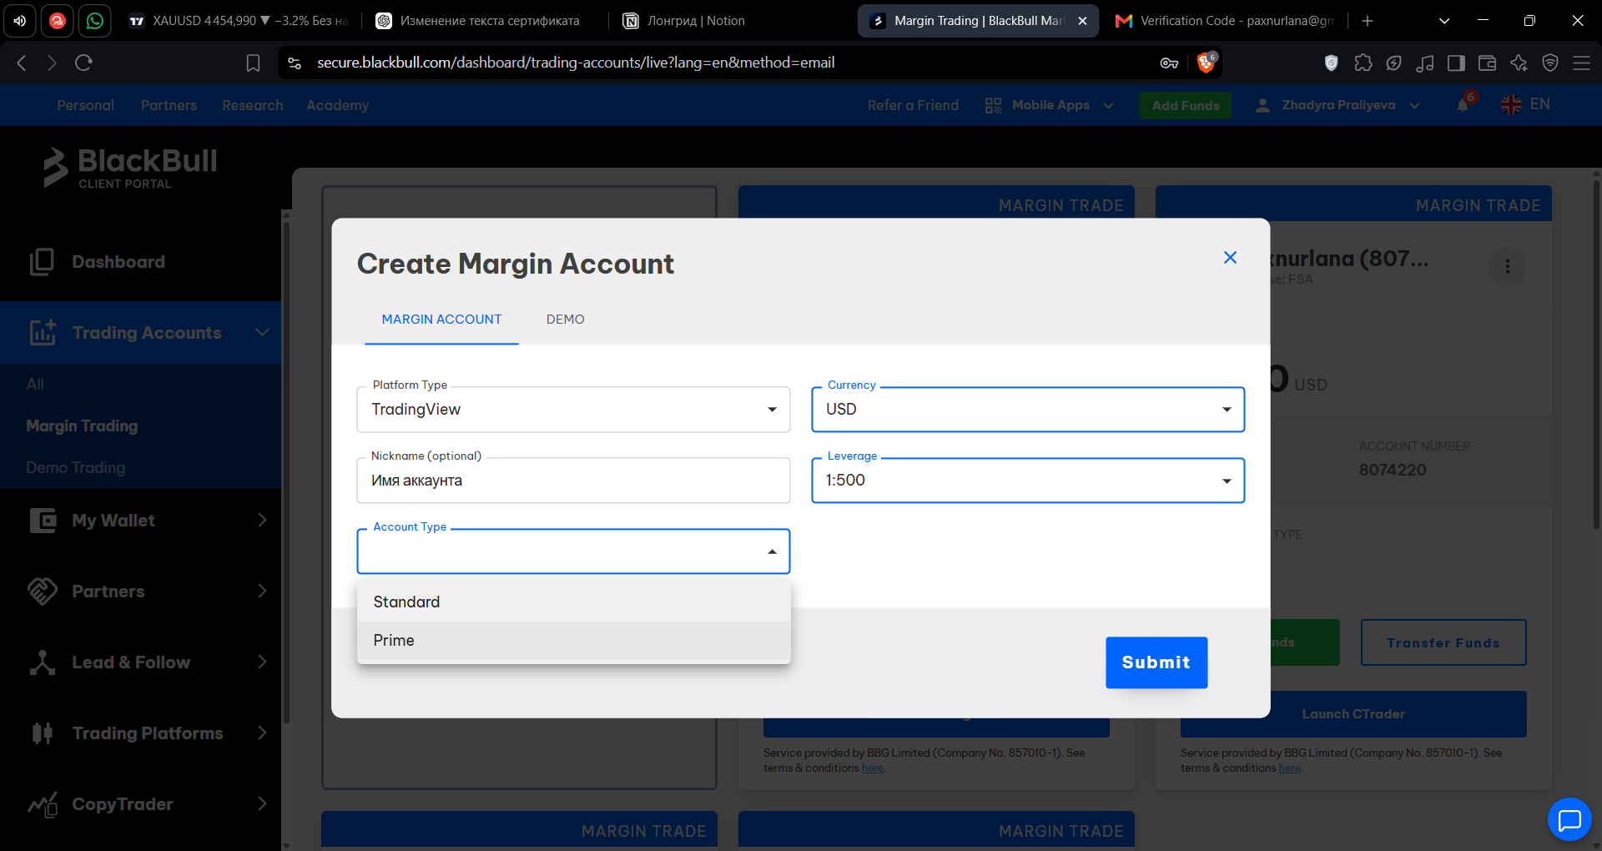Switch to the MARGIN ACCOUNT tab
1602x851 pixels.
[441, 320]
